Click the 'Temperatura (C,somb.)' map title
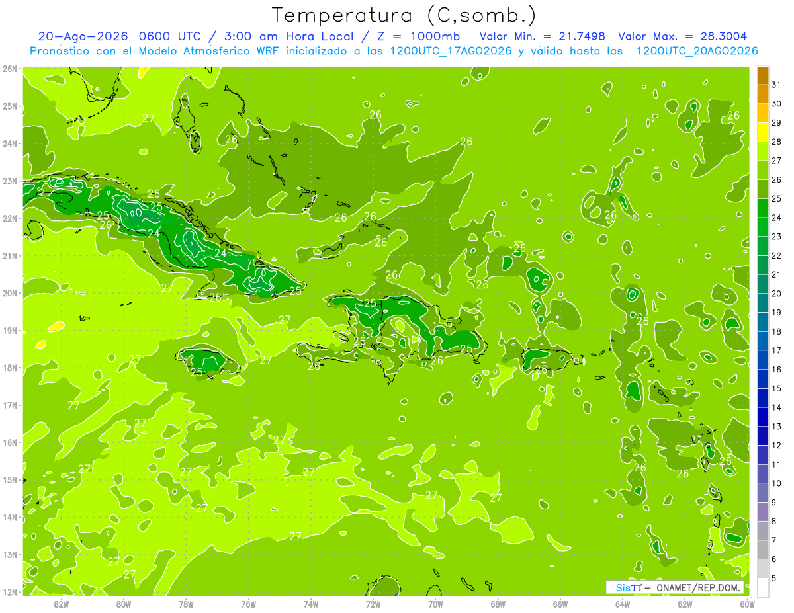 tap(404, 15)
